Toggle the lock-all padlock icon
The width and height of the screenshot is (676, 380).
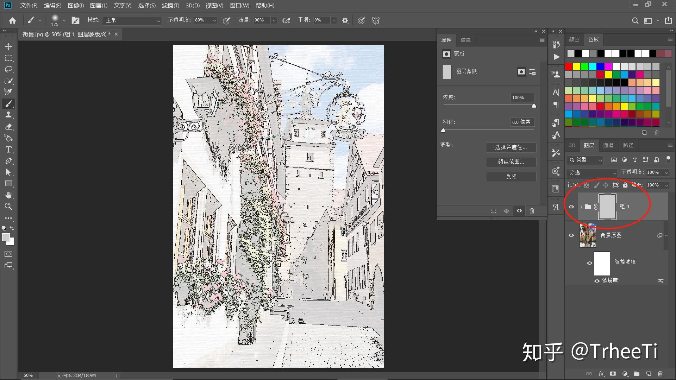(625, 185)
